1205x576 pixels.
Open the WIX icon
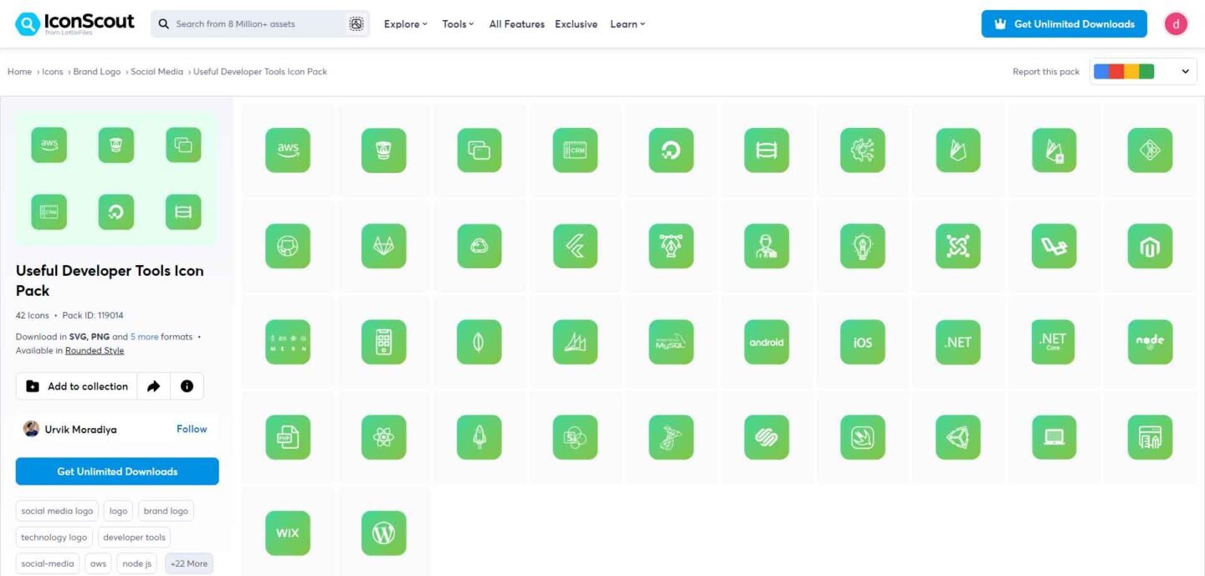pos(288,533)
